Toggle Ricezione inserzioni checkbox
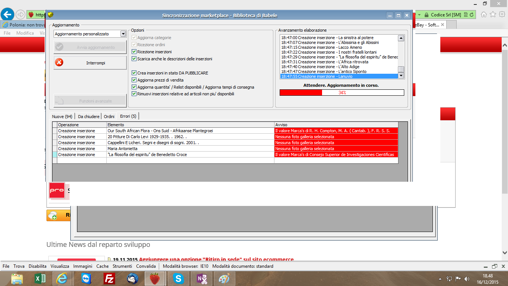This screenshot has height=286, width=508. coord(134,52)
